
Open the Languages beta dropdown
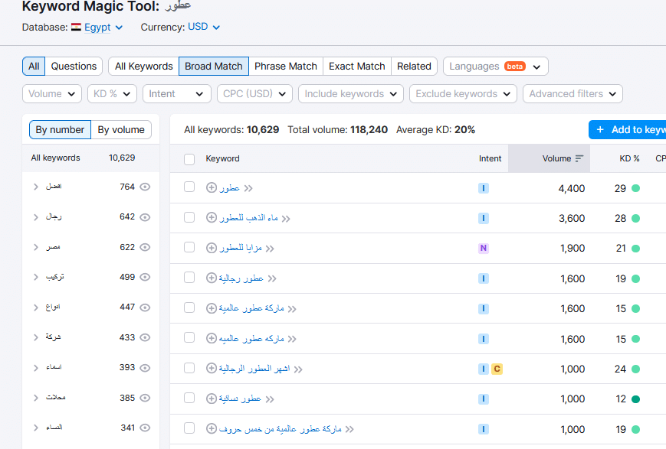(x=496, y=67)
